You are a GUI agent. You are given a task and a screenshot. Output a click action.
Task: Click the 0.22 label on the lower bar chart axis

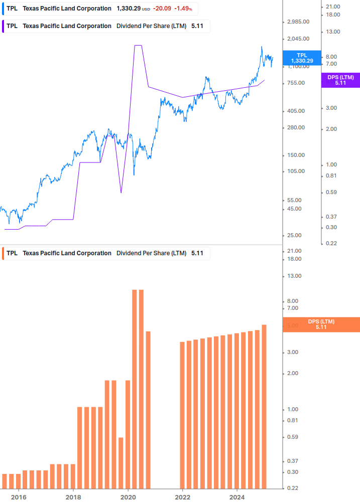pyautogui.click(x=292, y=488)
